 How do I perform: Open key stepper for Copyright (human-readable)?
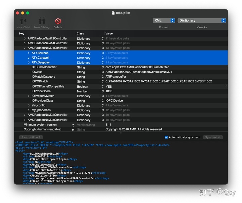[x=73, y=130]
